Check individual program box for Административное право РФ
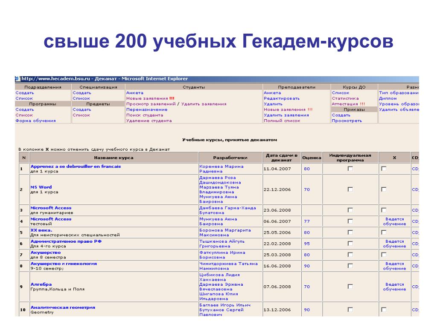Viewport: 437px width, 327px height. [x=350, y=244]
